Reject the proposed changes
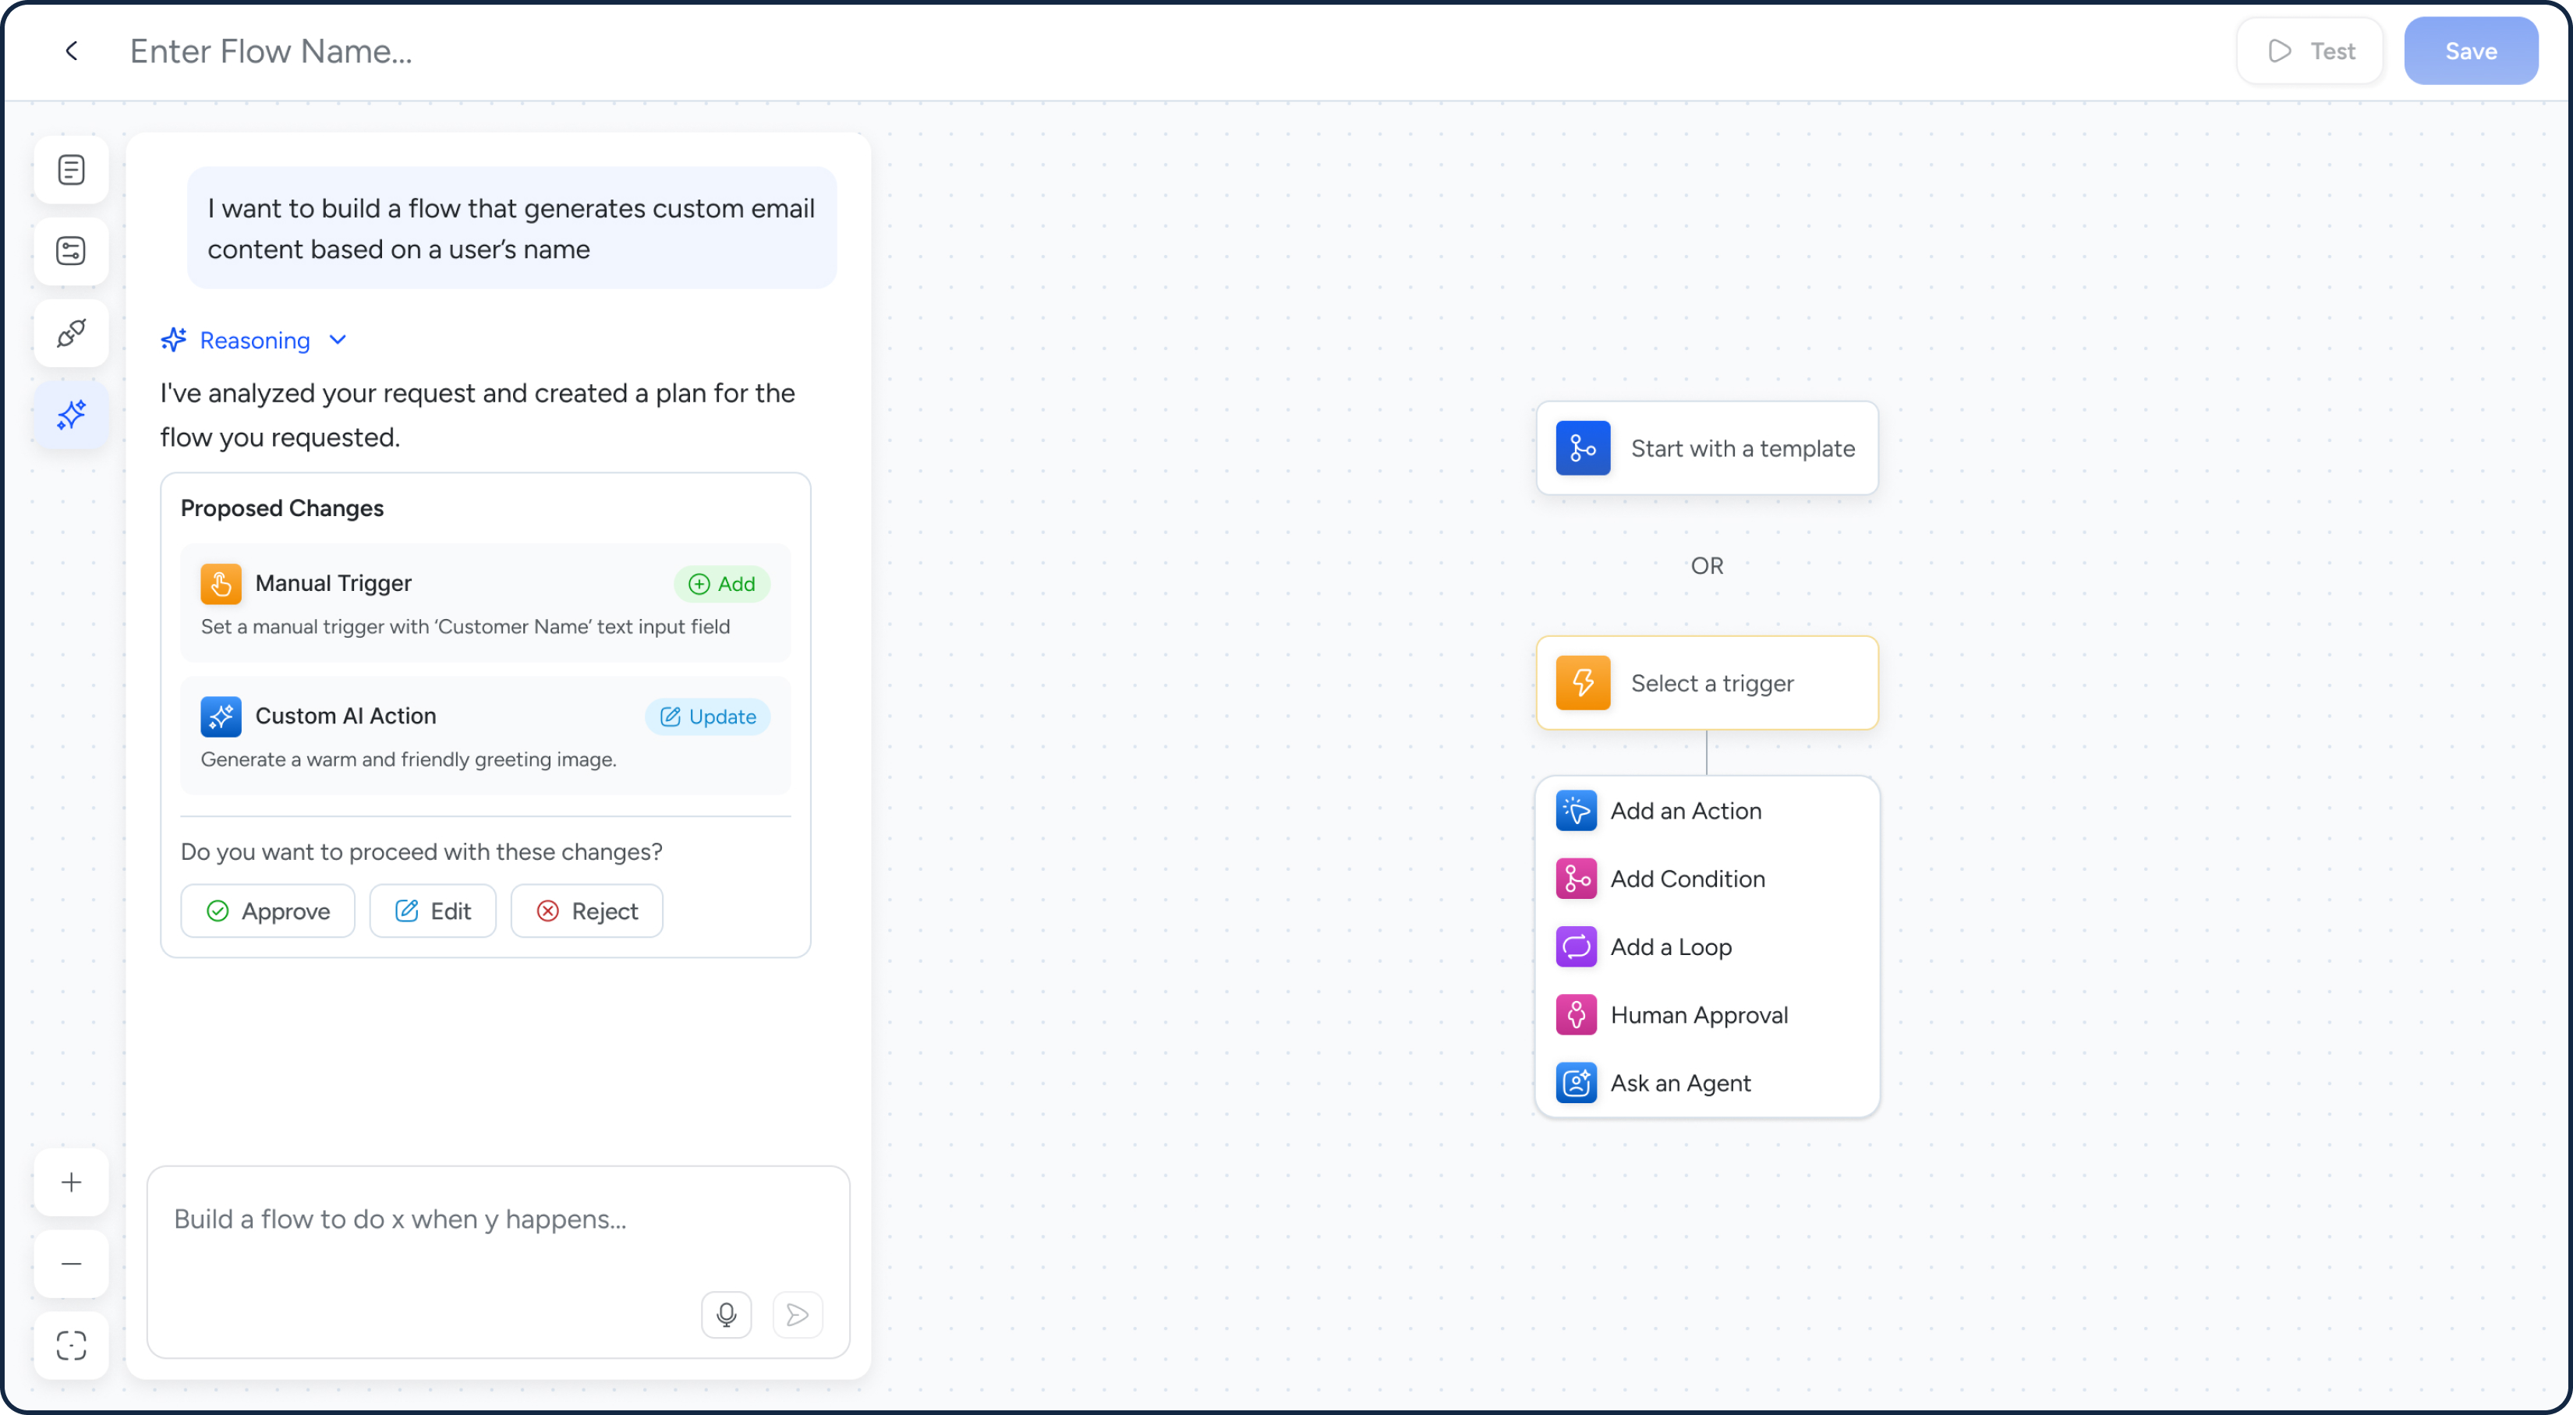 pos(586,911)
